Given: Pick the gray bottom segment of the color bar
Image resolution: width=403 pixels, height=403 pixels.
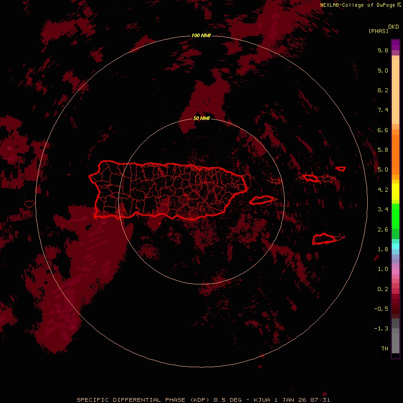Looking at the screenshot, I should tap(395, 341).
